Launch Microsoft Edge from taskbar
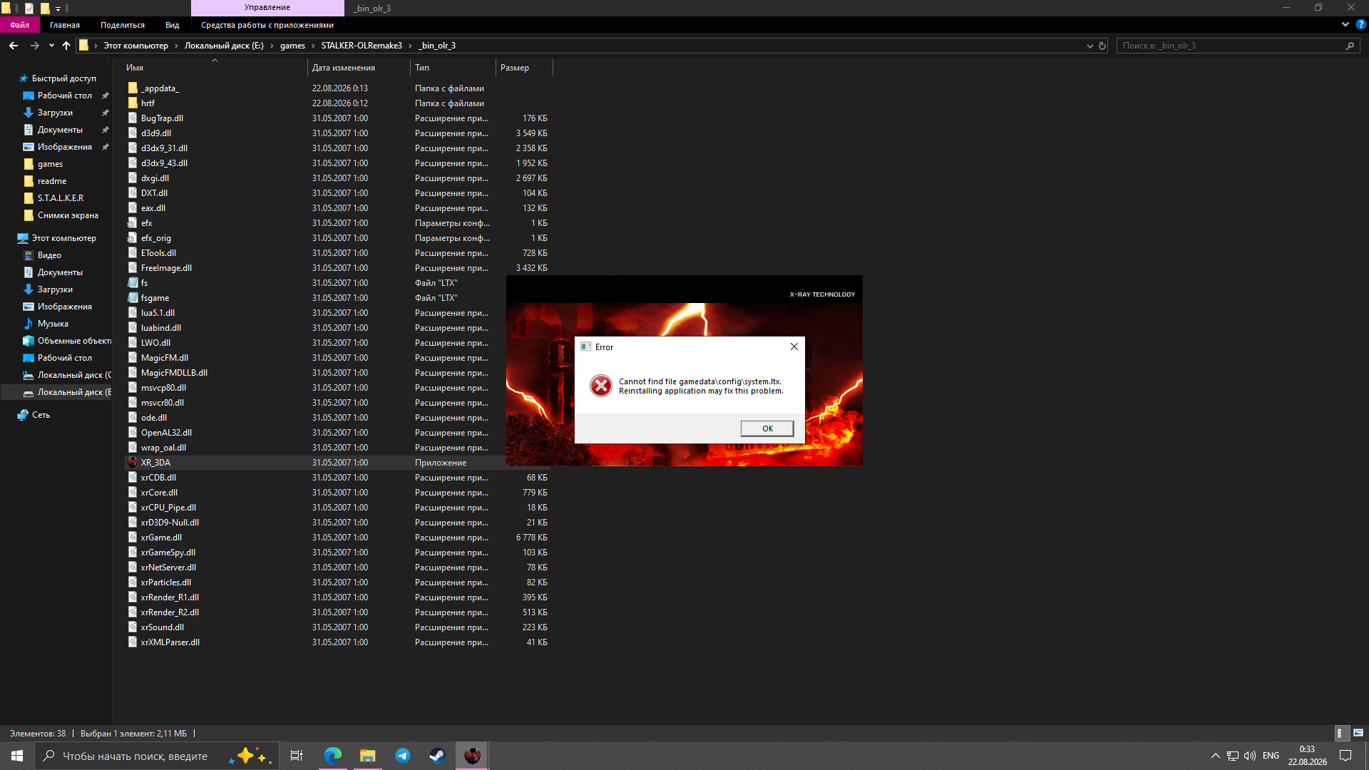1369x770 pixels. click(333, 756)
